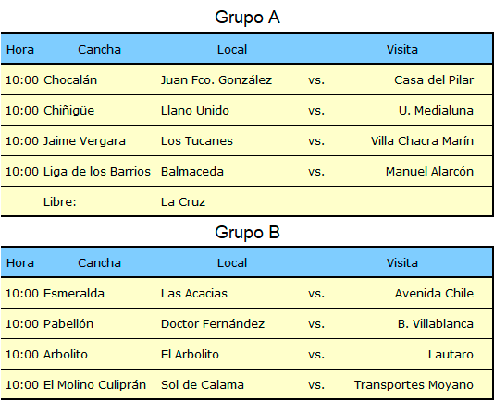Screen dimensions: 494x400
Task: Click El Molino Culiprán field name
Action: (94, 385)
